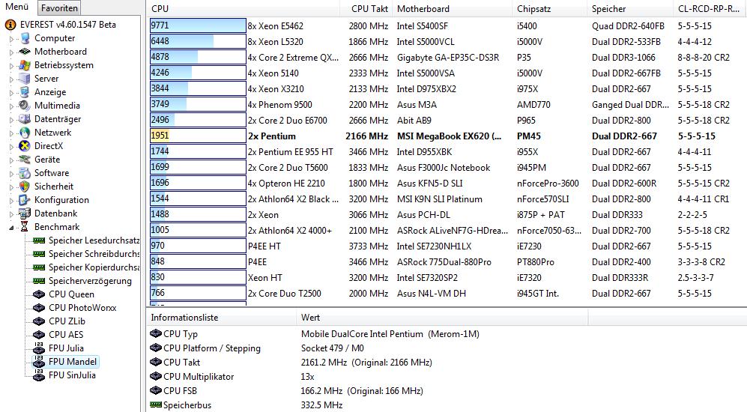This screenshot has width=747, height=412.
Task: Sort by the CPU Takt column header
Action: pyautogui.click(x=366, y=8)
